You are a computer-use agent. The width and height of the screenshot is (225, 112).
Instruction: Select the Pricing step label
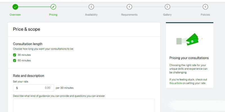[53, 15]
